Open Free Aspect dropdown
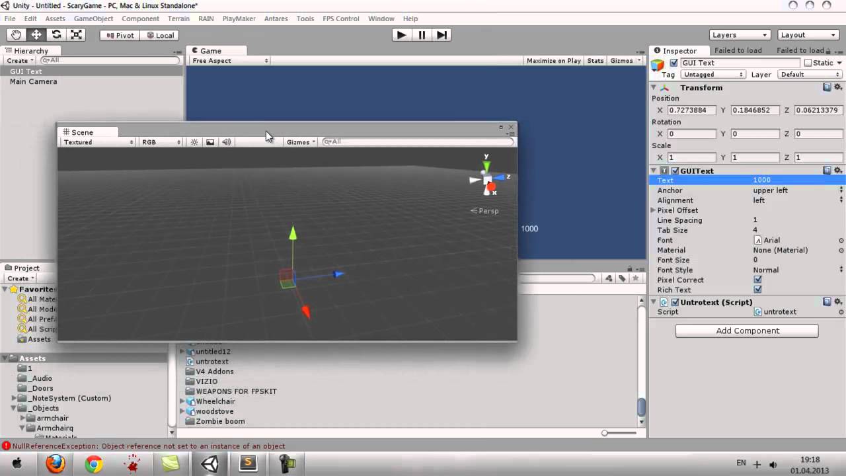 [x=230, y=61]
